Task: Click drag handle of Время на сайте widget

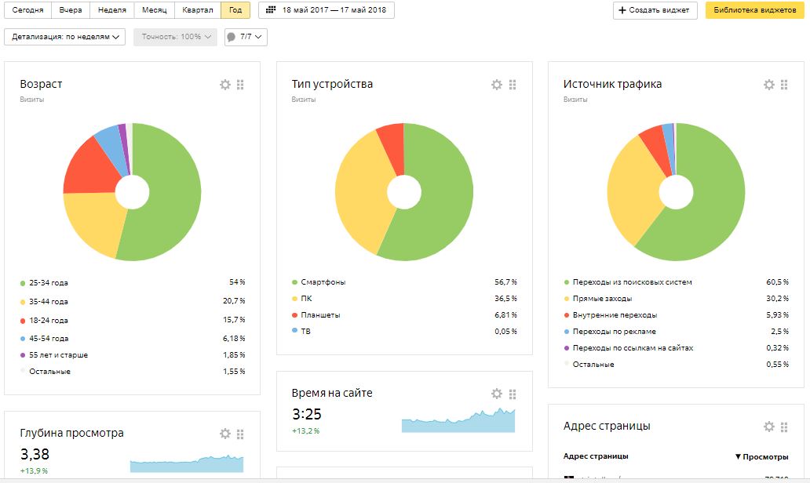Action: coord(513,394)
